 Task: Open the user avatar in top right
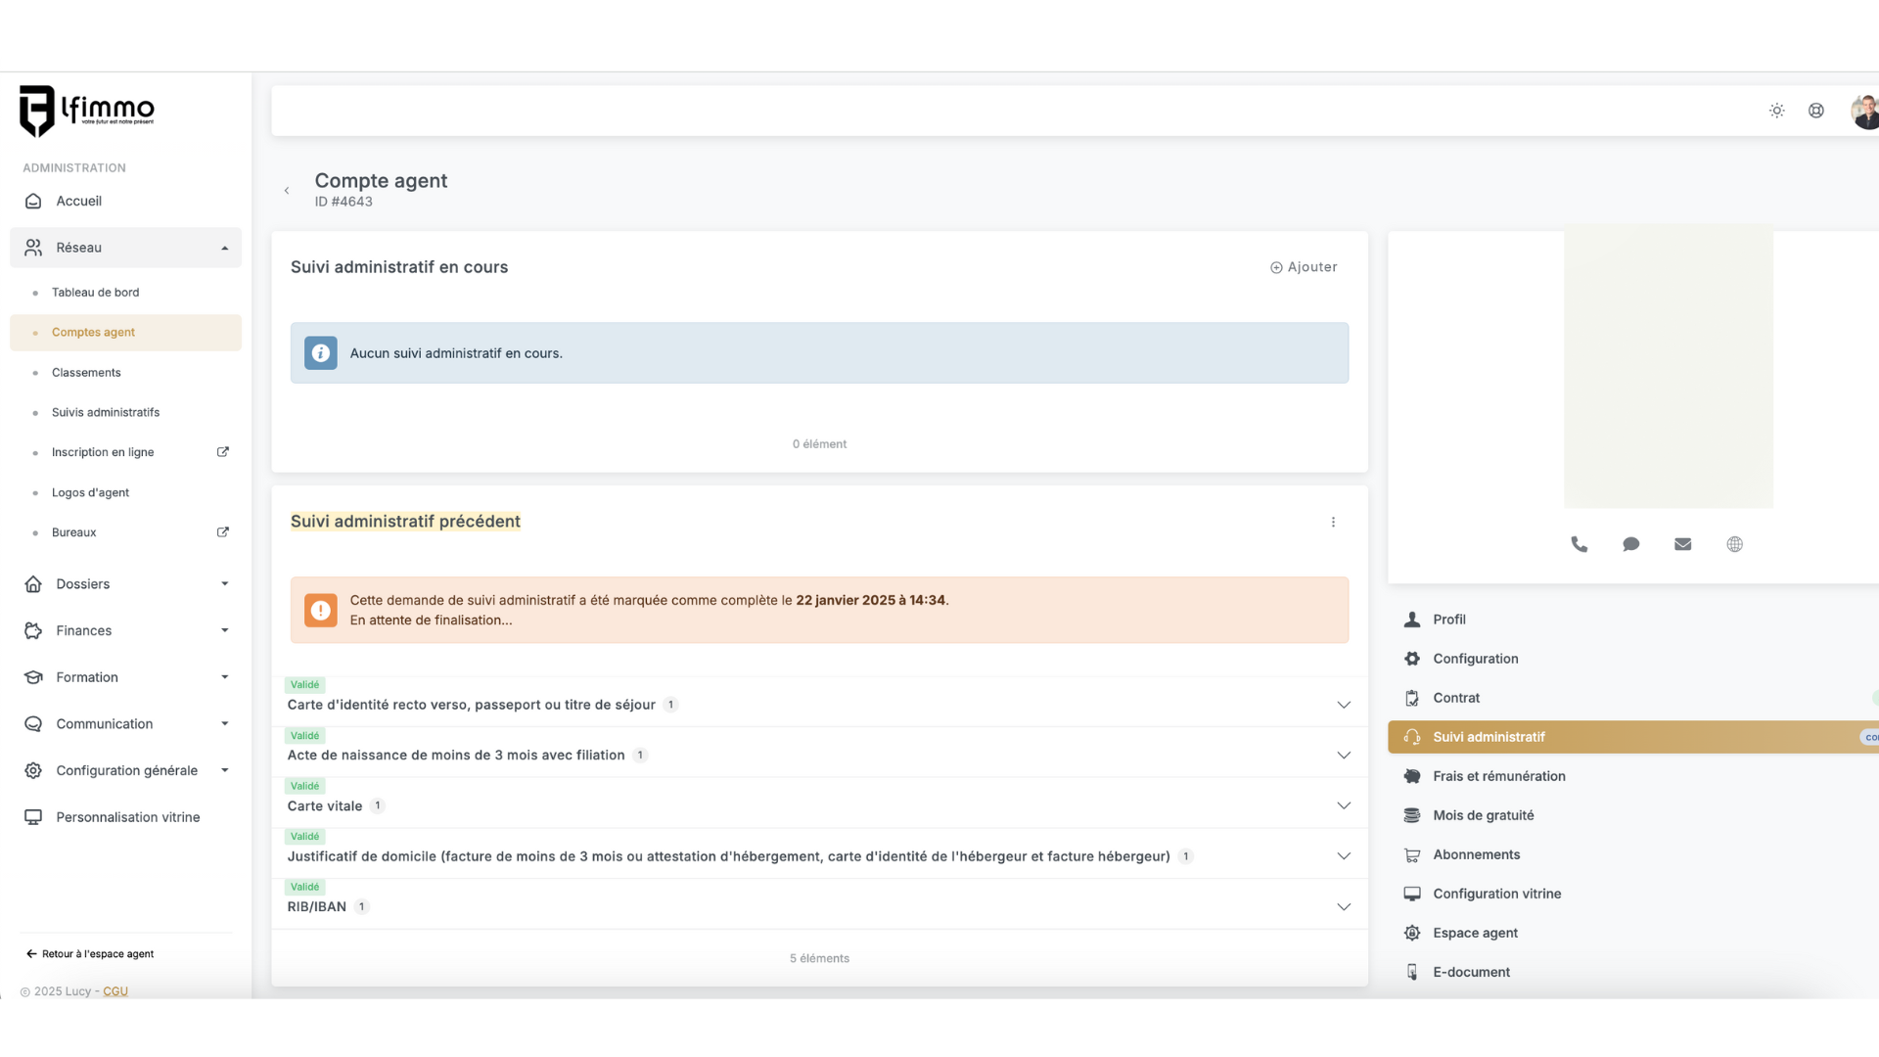pyautogui.click(x=1864, y=112)
